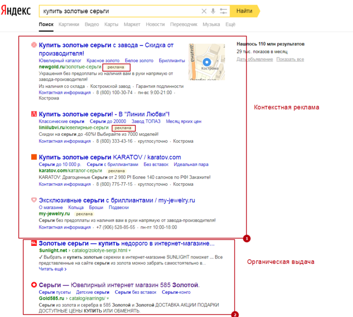The image size is (353, 317).
Task: Open Серьги-конго sitelink
Action: [176, 292]
